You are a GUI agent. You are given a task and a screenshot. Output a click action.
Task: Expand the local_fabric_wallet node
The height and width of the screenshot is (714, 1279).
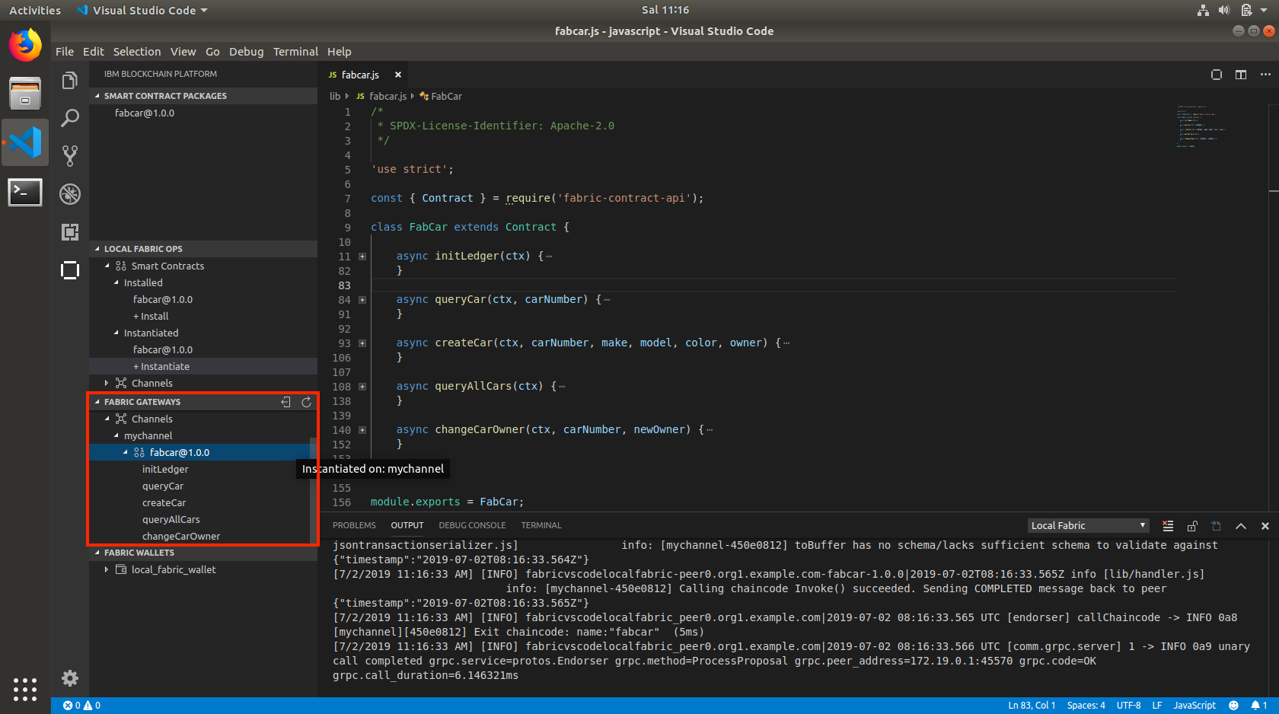107,569
